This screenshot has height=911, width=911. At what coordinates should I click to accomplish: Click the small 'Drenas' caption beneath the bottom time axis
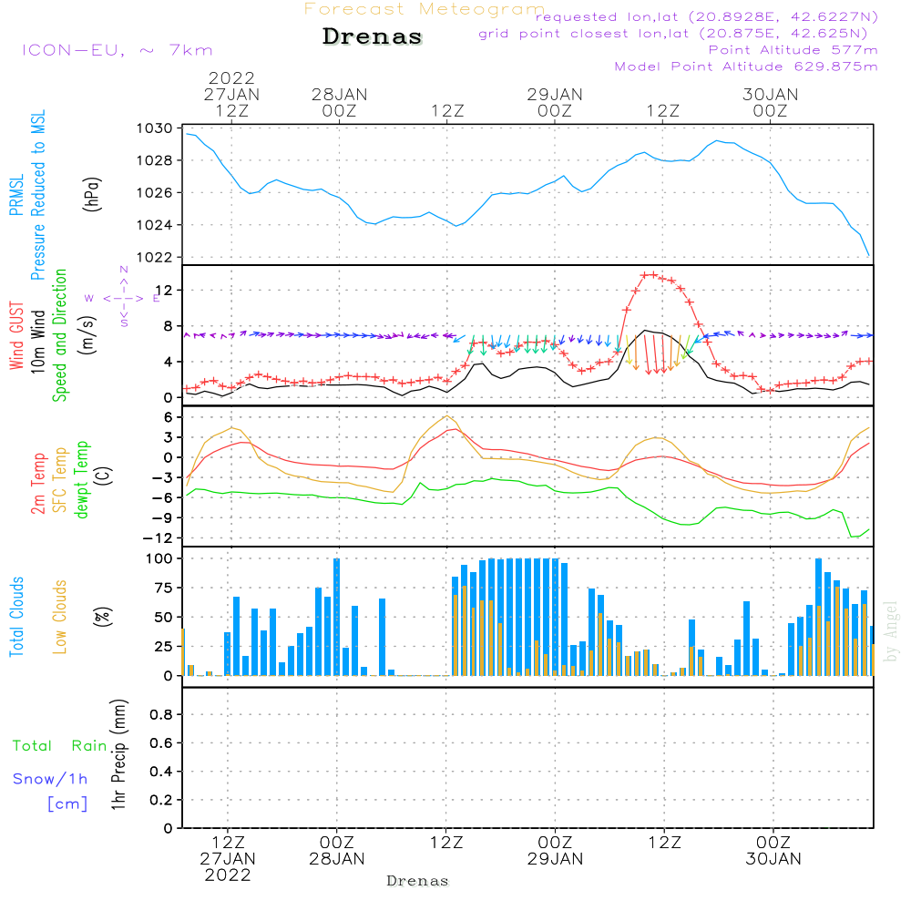[418, 881]
